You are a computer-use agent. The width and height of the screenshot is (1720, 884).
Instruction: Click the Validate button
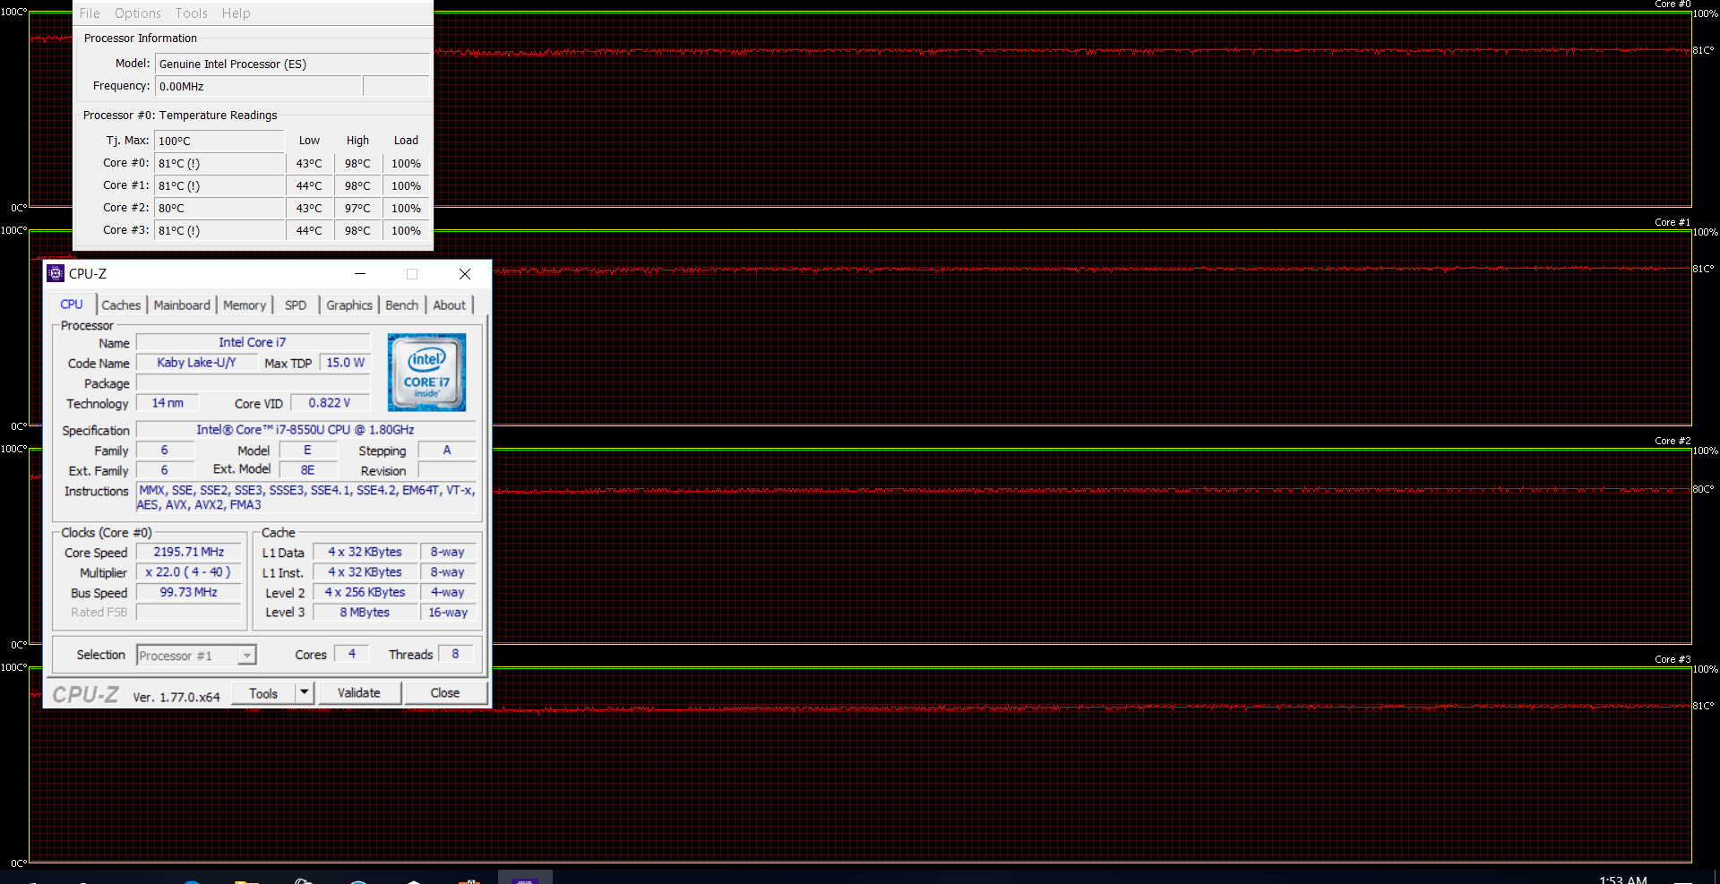click(x=358, y=693)
